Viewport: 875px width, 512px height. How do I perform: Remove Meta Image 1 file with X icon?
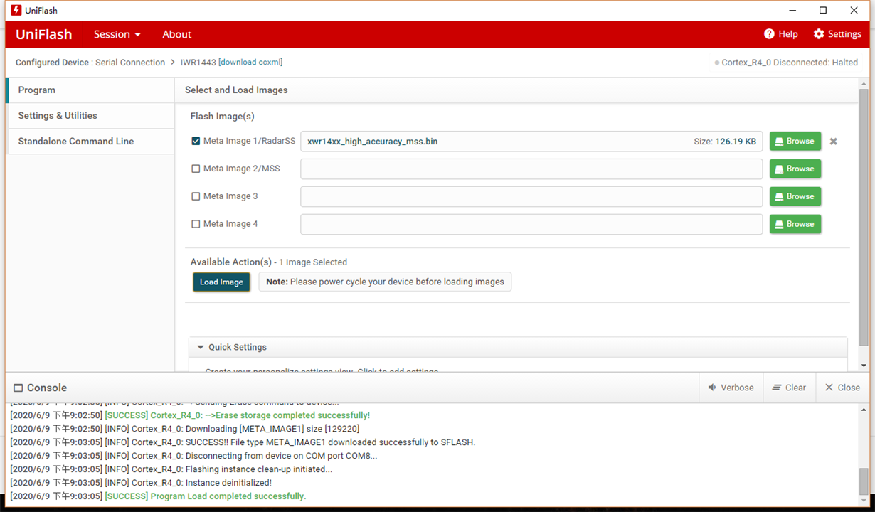(833, 142)
